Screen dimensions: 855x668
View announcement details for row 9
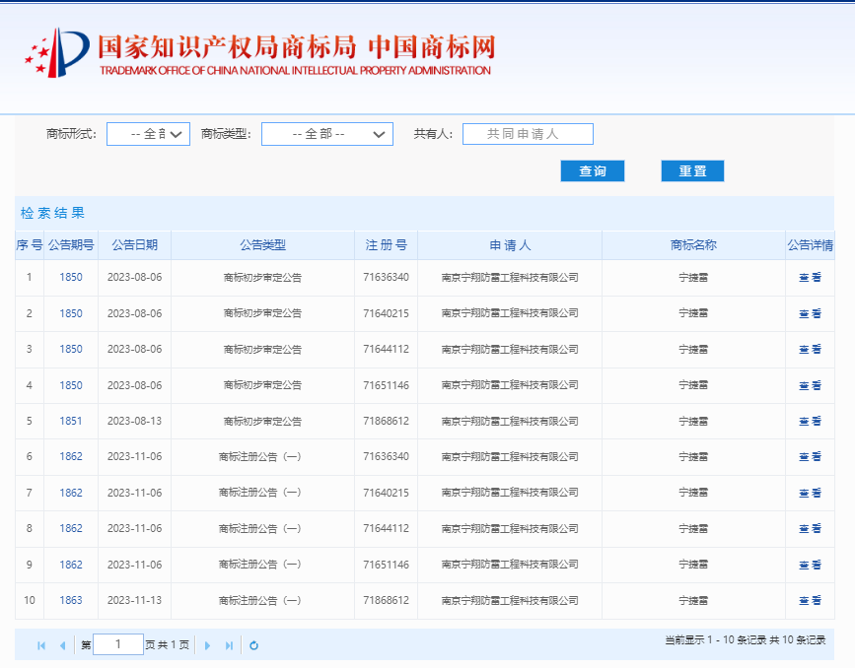(811, 565)
